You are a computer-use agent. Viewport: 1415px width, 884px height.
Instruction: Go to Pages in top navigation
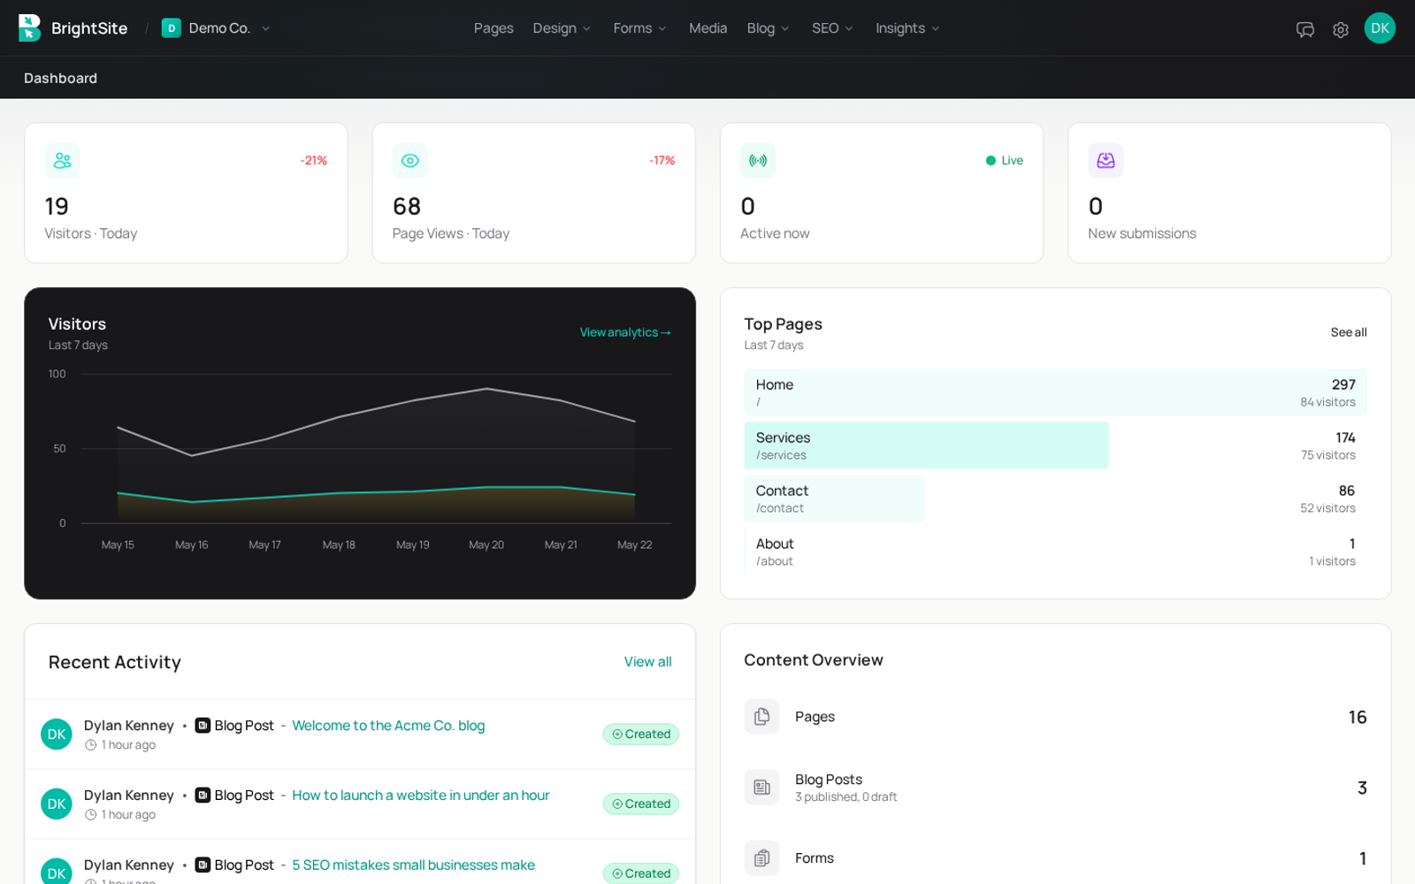click(x=493, y=28)
